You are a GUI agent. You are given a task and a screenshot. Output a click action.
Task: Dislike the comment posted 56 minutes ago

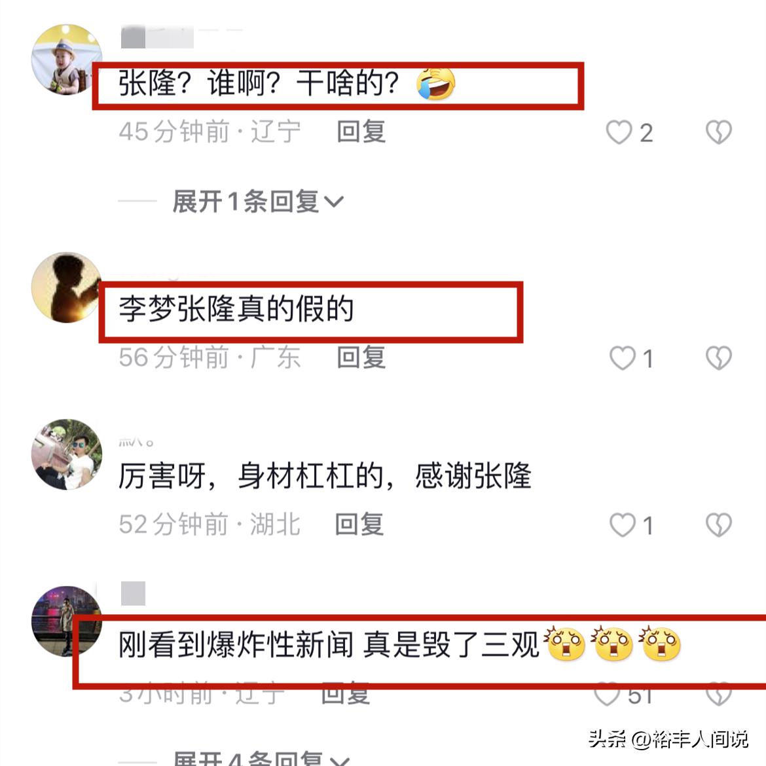pyautogui.click(x=719, y=358)
